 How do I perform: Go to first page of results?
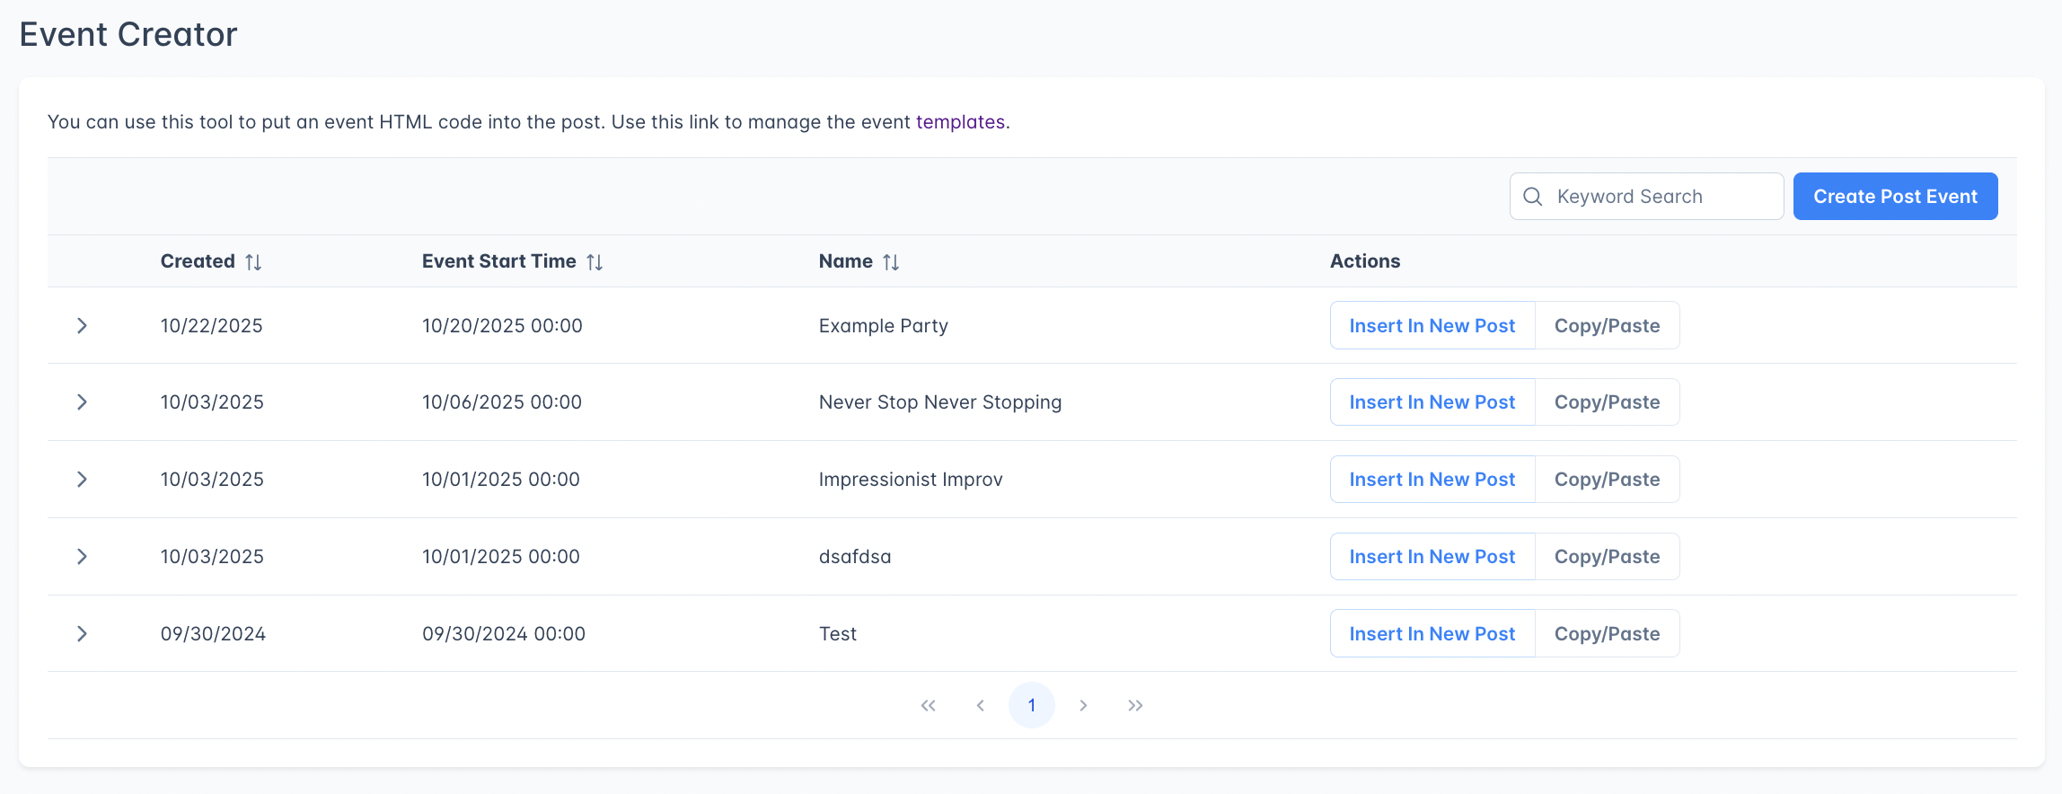tap(929, 705)
